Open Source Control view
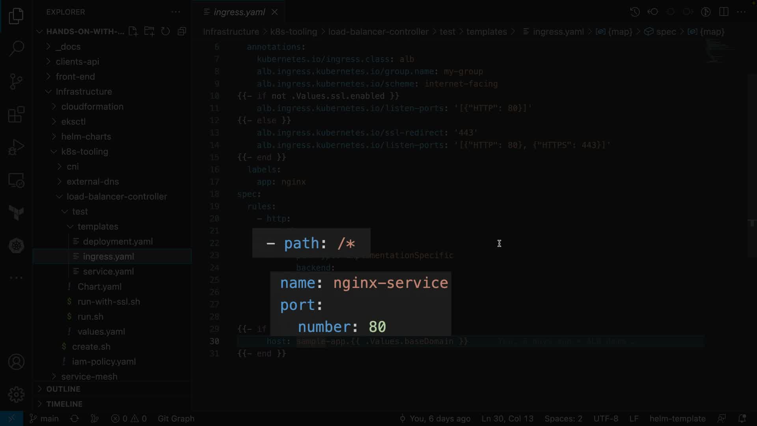This screenshot has width=757, height=426. 16,82
